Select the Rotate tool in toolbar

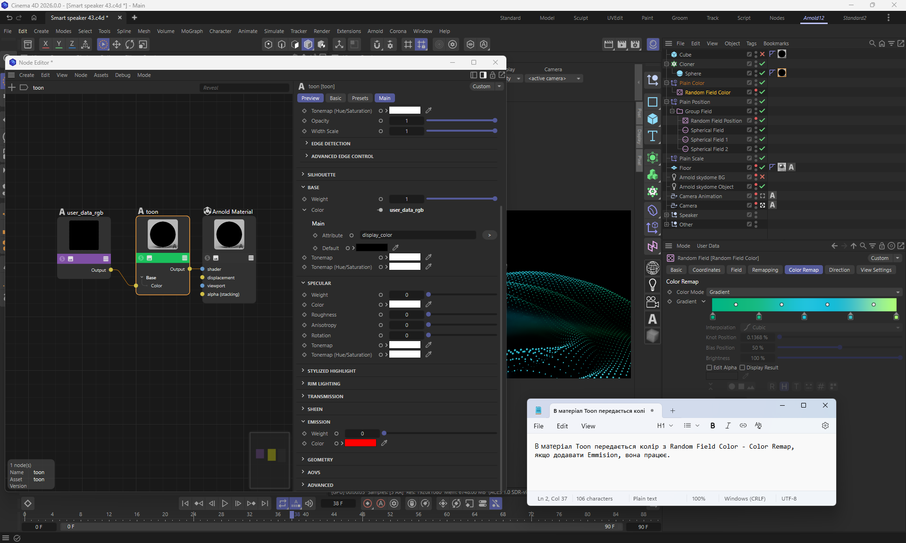coord(129,44)
